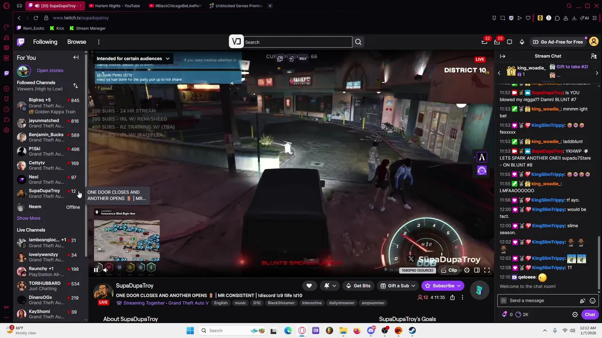This screenshot has height=338, width=602.
Task: Open stories link in sidebar
Action: pyautogui.click(x=50, y=70)
